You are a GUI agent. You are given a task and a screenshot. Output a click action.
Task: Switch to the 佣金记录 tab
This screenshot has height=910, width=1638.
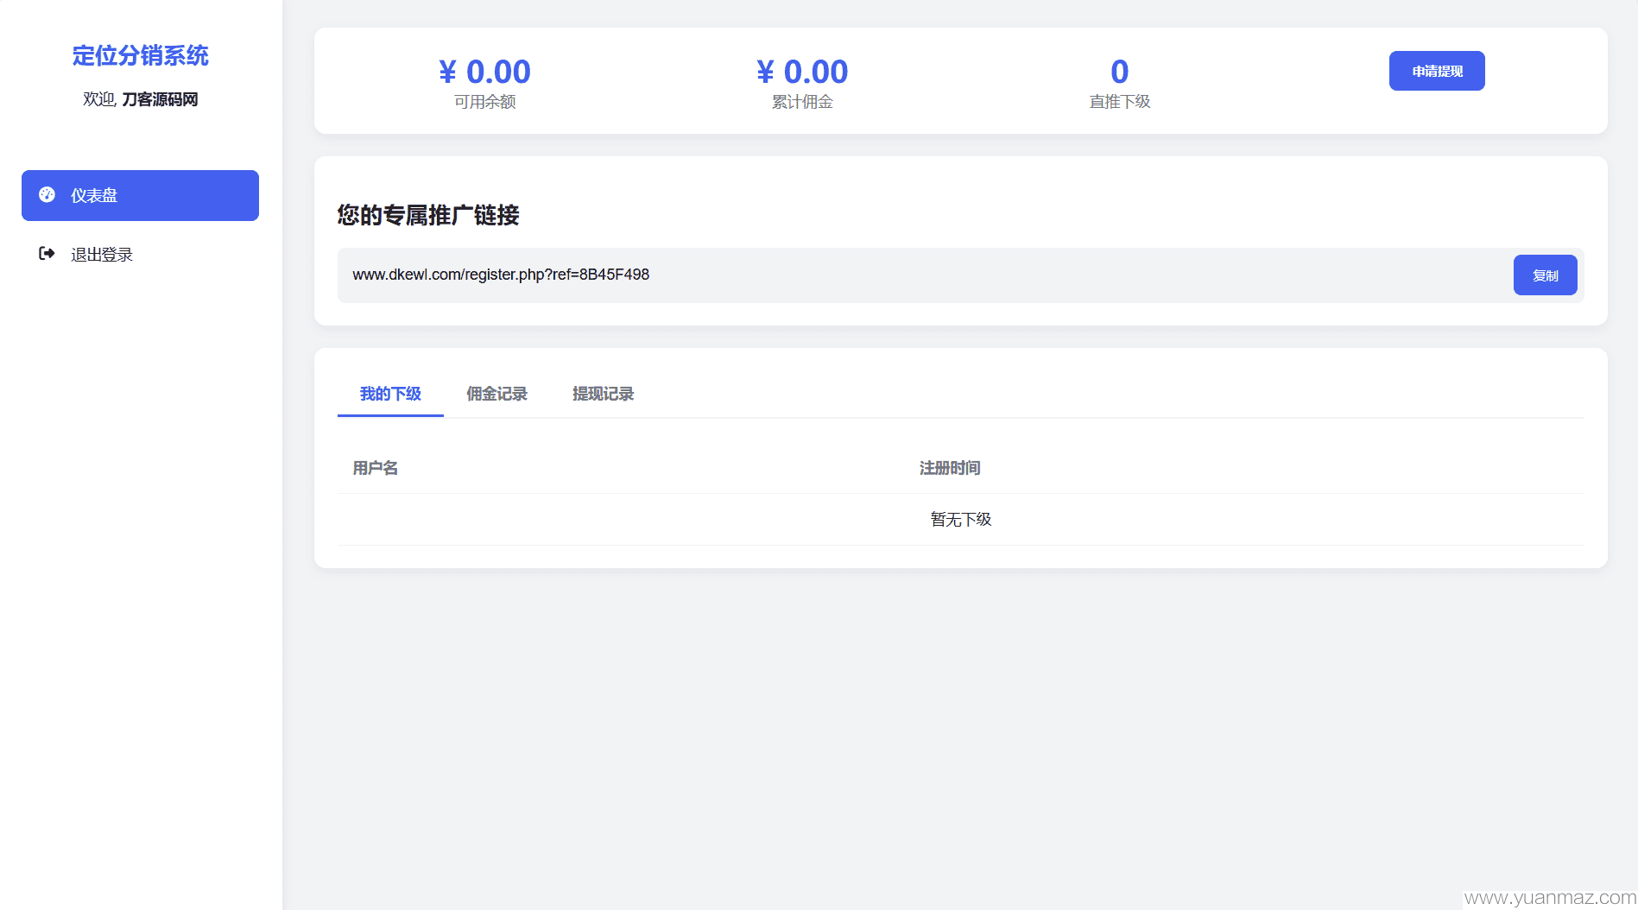point(496,394)
